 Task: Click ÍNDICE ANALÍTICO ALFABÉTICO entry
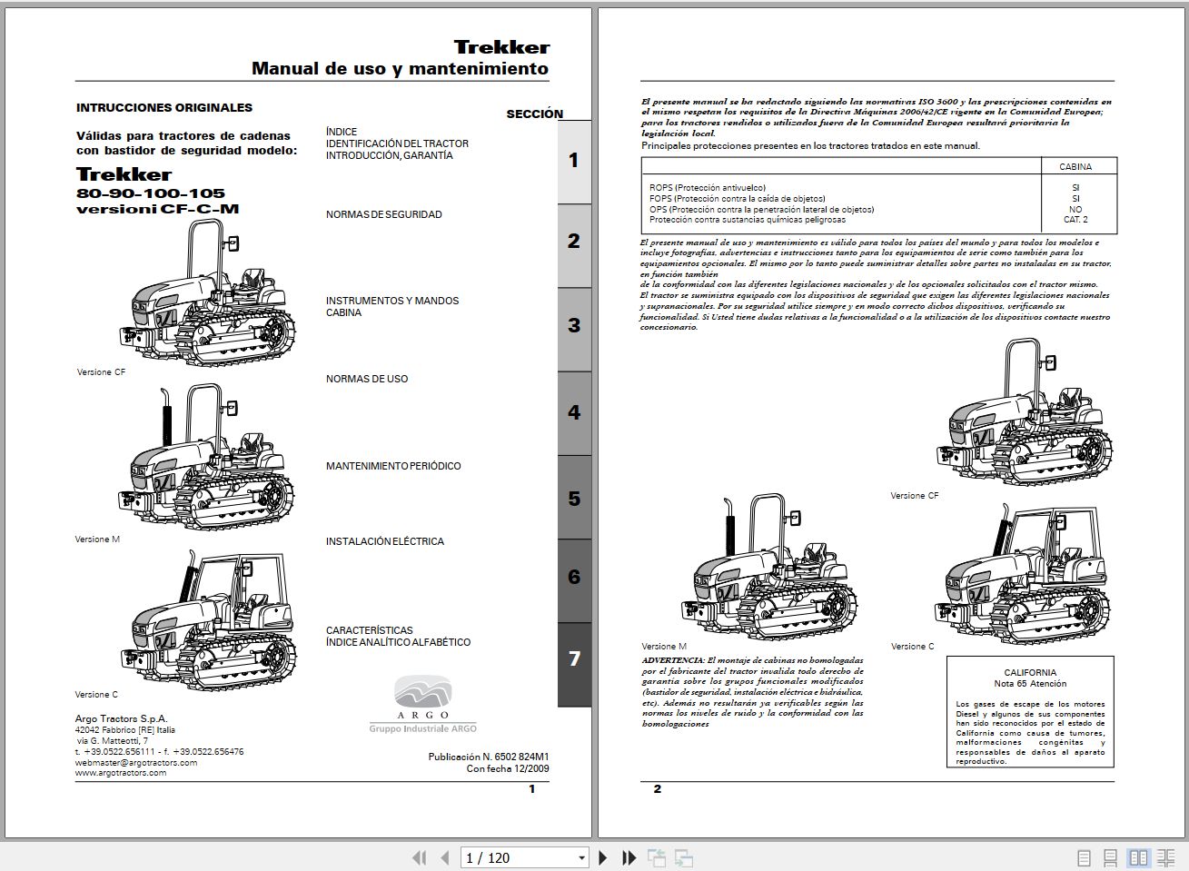399,642
